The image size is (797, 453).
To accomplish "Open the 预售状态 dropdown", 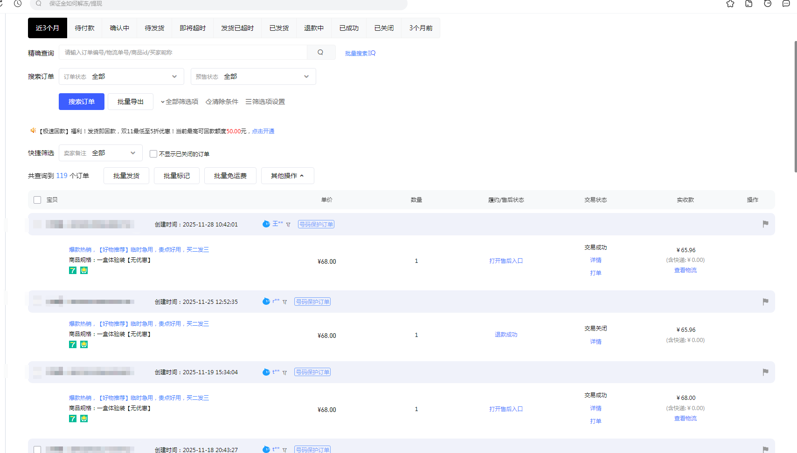I will pyautogui.click(x=253, y=76).
